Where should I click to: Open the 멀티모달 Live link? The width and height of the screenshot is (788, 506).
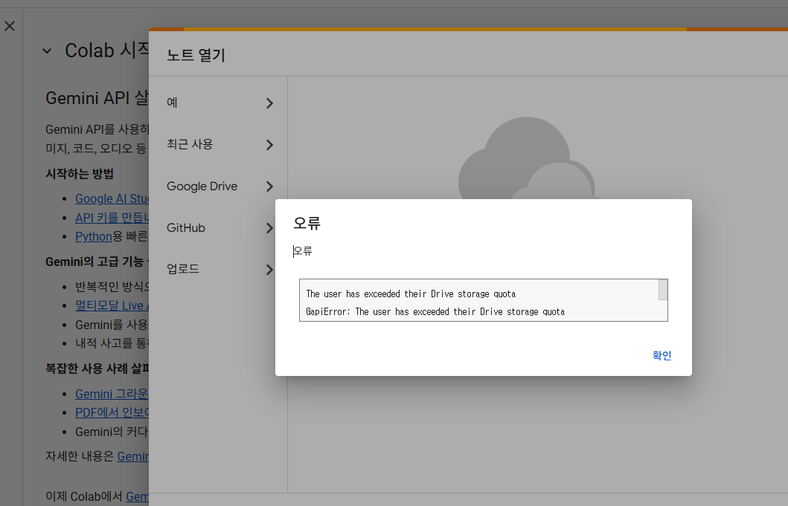pyautogui.click(x=112, y=305)
